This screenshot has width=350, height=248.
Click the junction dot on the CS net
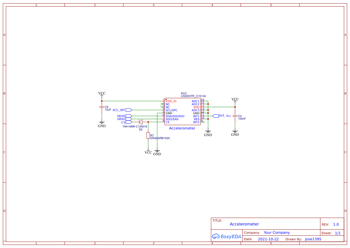(x=148, y=122)
